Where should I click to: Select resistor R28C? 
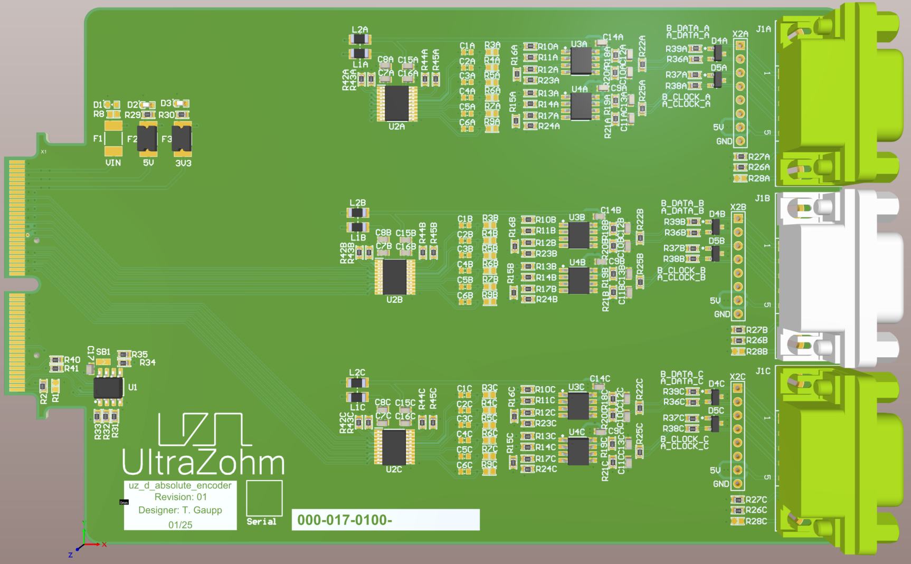click(738, 521)
